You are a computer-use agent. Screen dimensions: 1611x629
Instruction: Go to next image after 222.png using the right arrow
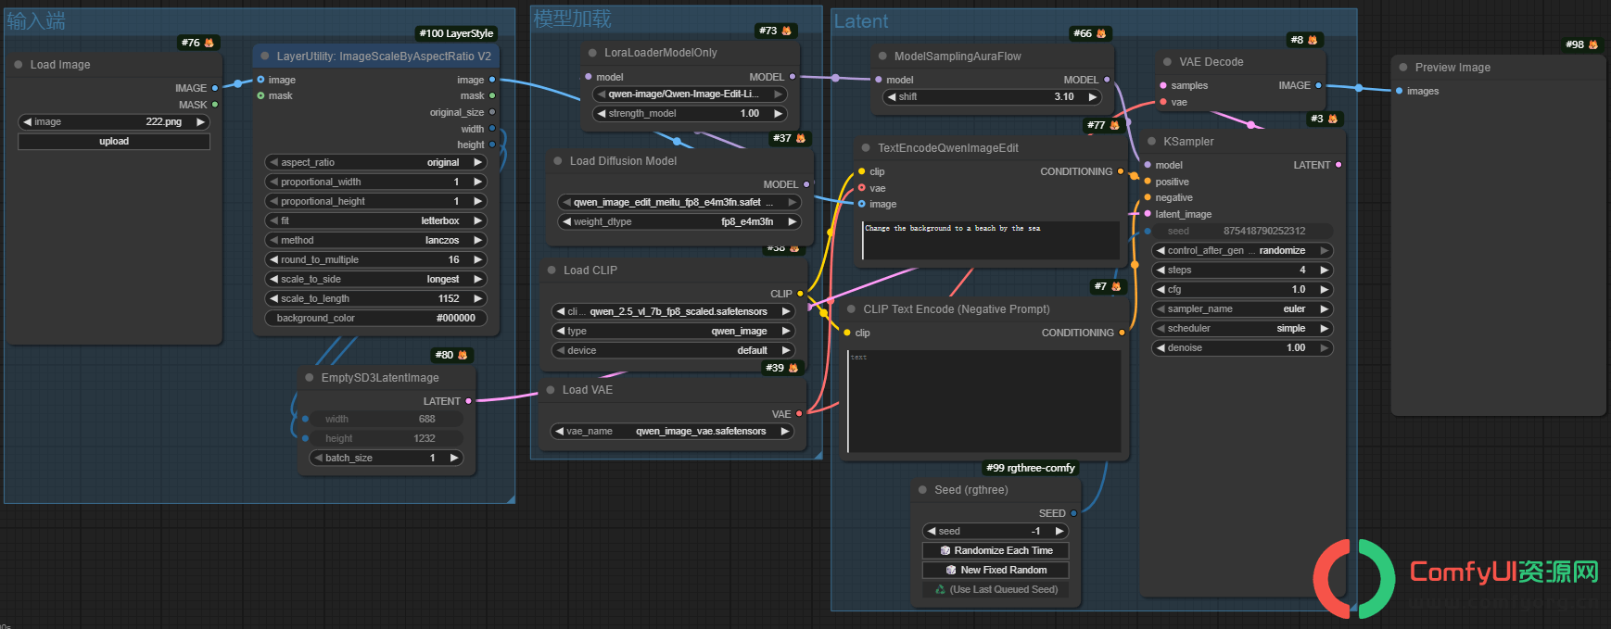pos(200,122)
